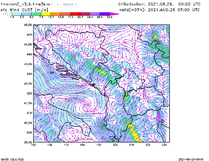The height and width of the screenshot is (161, 209).
Task: Click the legend value '32.6'
Action: (x=109, y=17)
